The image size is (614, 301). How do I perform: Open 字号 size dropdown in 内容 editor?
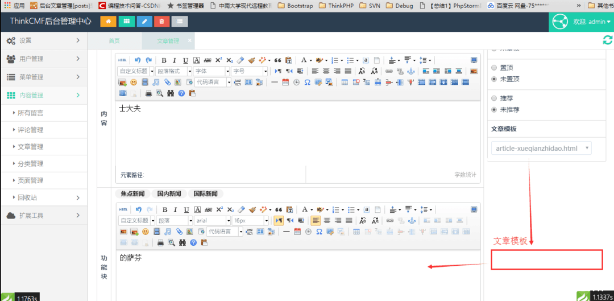click(x=250, y=71)
